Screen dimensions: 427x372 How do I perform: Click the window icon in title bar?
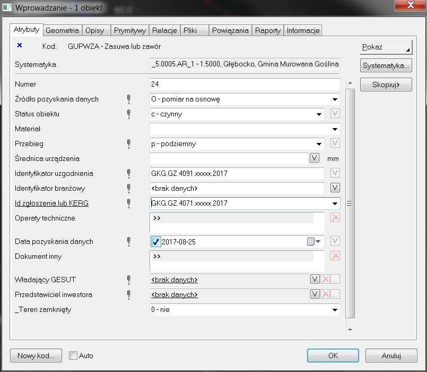tap(7, 7)
